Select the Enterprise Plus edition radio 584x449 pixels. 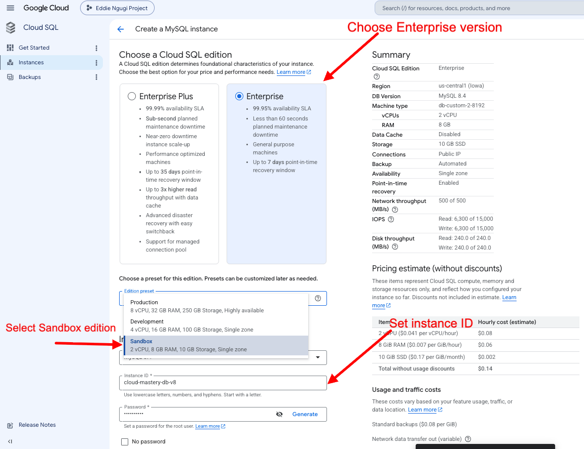(132, 96)
